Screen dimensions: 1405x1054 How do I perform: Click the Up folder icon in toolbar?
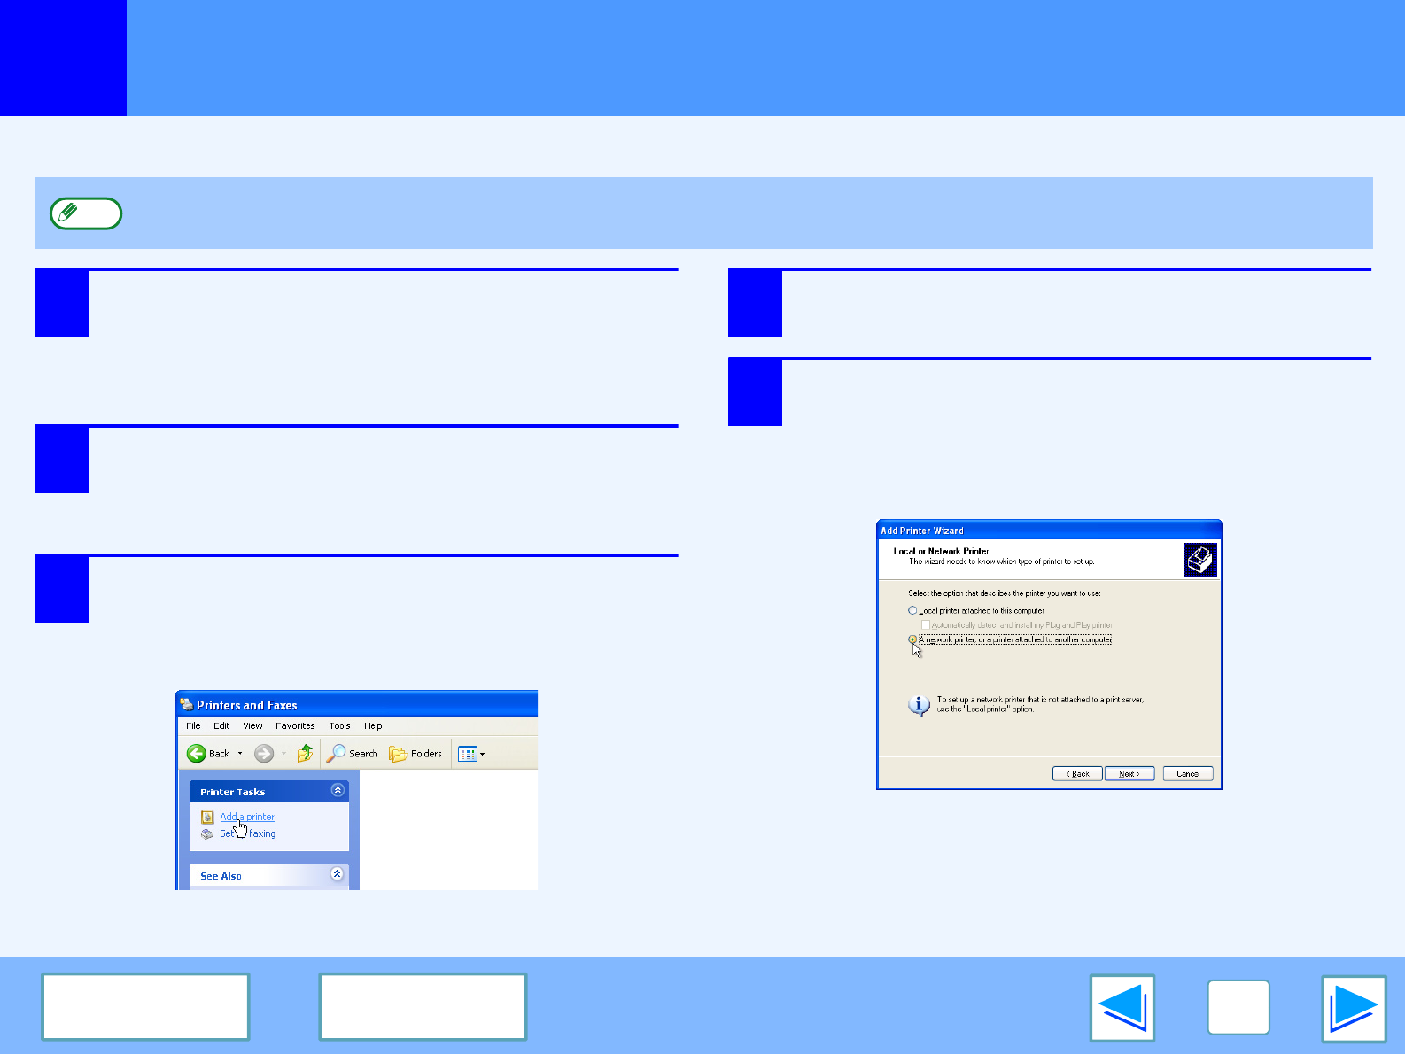coord(305,754)
